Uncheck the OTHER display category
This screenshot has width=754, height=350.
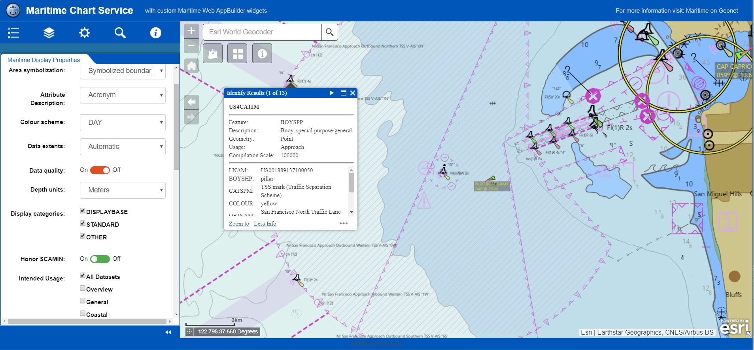click(83, 236)
